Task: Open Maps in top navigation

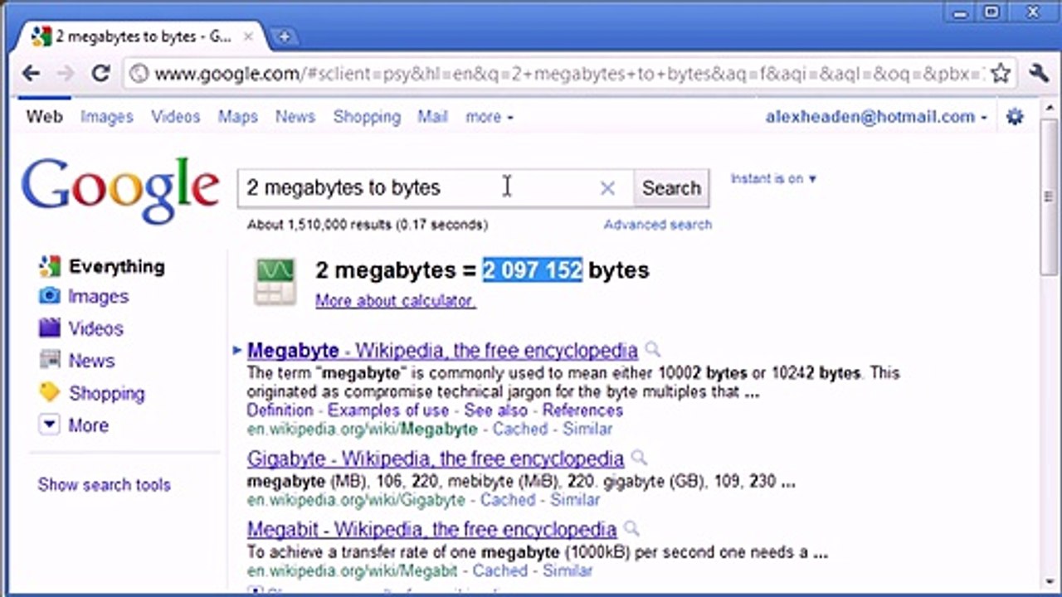Action: 238,117
